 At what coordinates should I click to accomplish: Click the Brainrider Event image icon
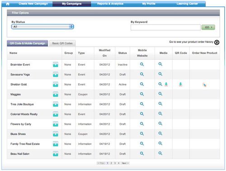pyautogui.click(x=56, y=65)
